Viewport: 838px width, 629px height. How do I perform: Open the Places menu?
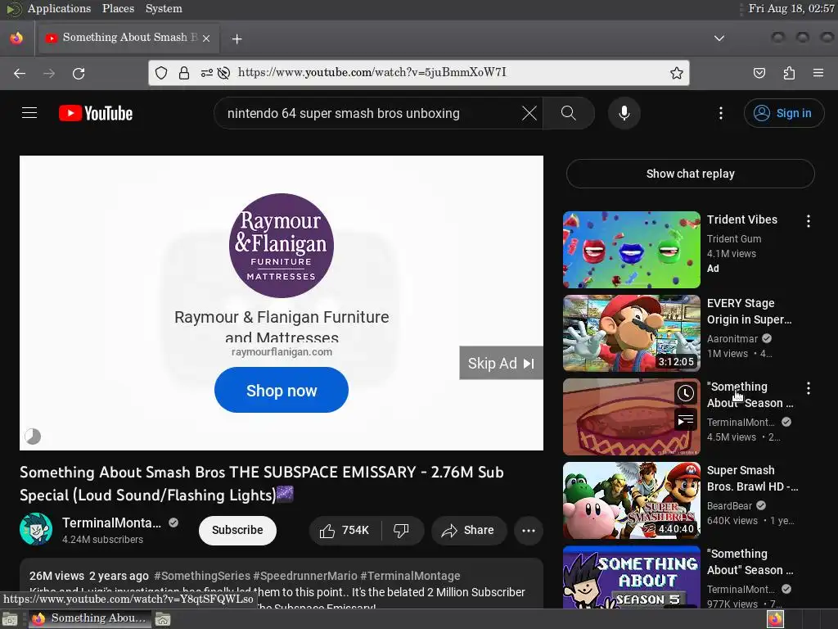(118, 8)
